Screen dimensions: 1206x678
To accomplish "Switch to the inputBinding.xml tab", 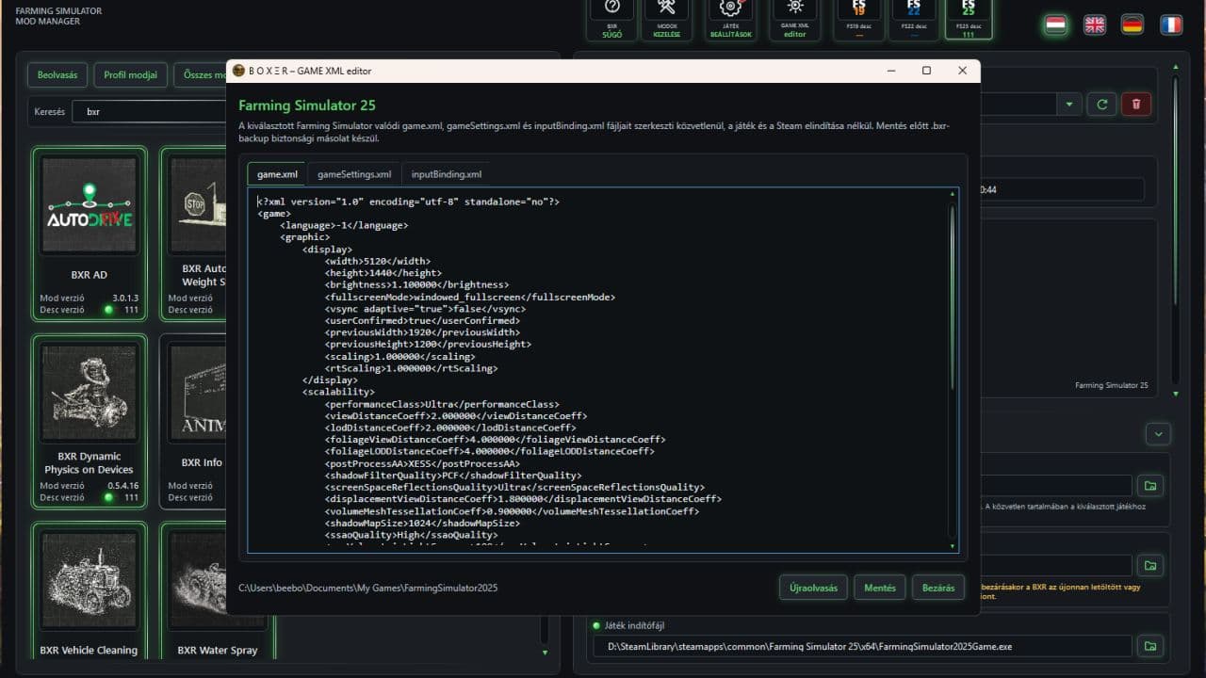I will pos(447,174).
